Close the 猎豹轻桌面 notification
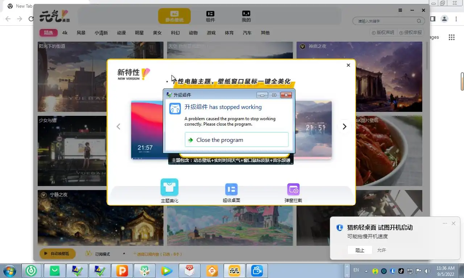 [453, 223]
